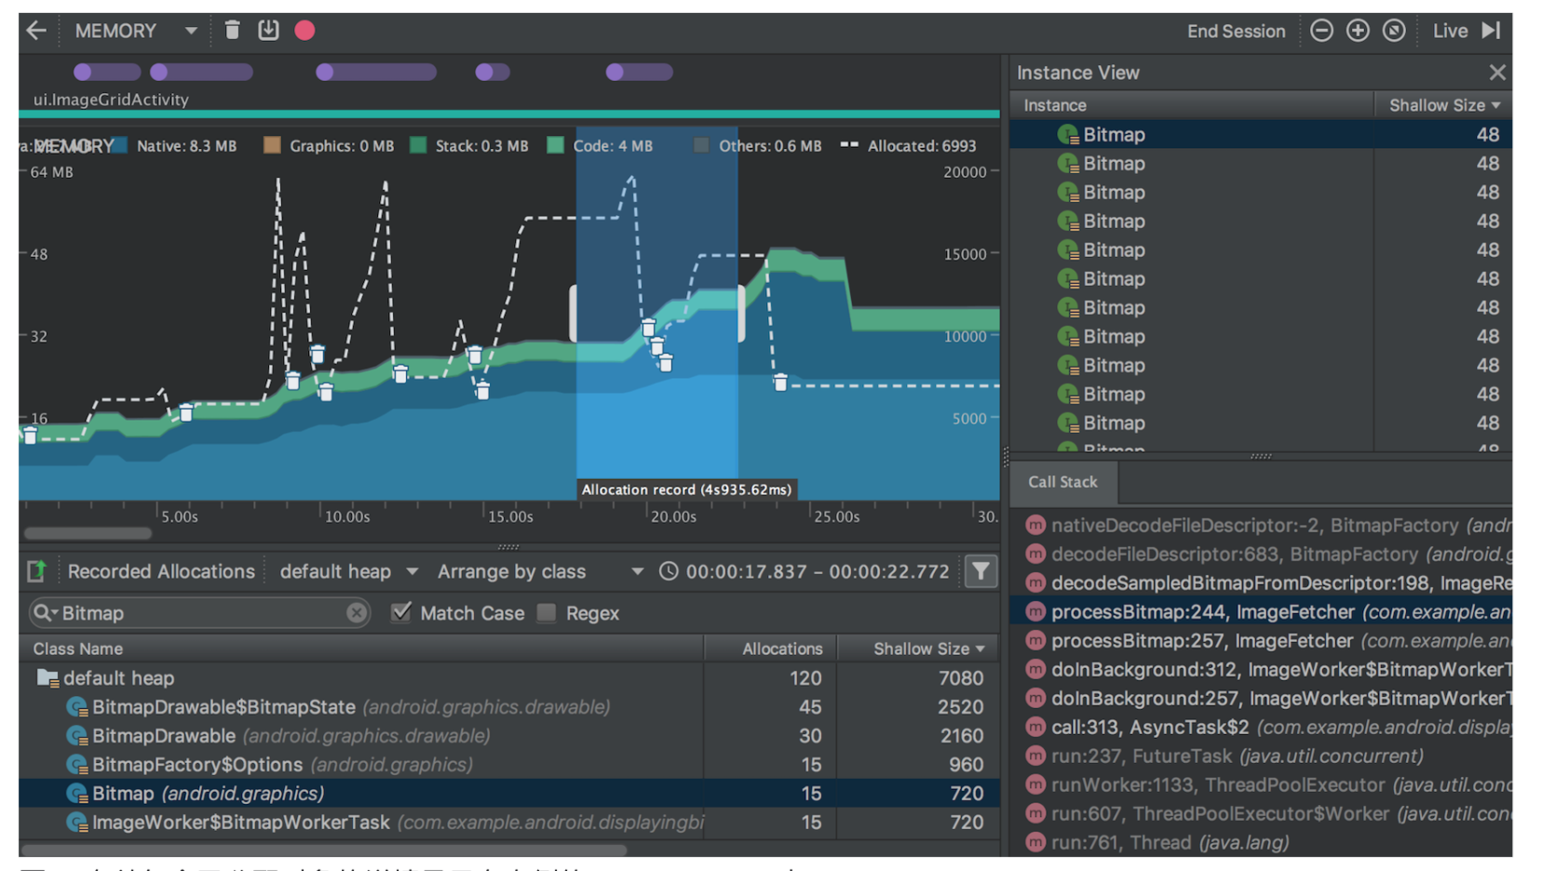Enable the Regex checkbox
This screenshot has width=1542, height=871.
click(546, 612)
